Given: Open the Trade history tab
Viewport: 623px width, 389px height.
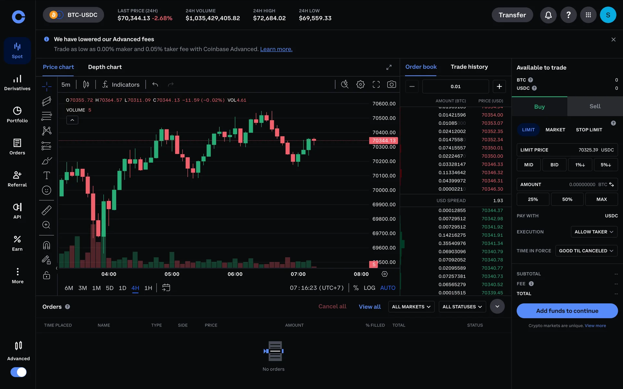Looking at the screenshot, I should coord(469,67).
